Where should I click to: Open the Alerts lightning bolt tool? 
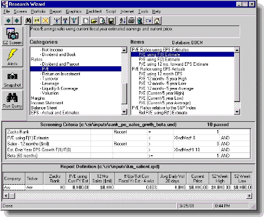12,57
